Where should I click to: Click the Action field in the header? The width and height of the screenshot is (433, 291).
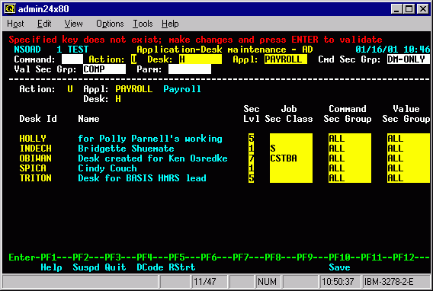pyautogui.click(x=134, y=59)
